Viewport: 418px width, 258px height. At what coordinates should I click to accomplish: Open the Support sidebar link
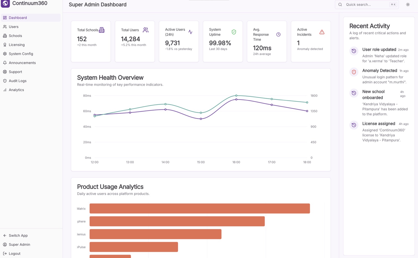tap(31, 72)
